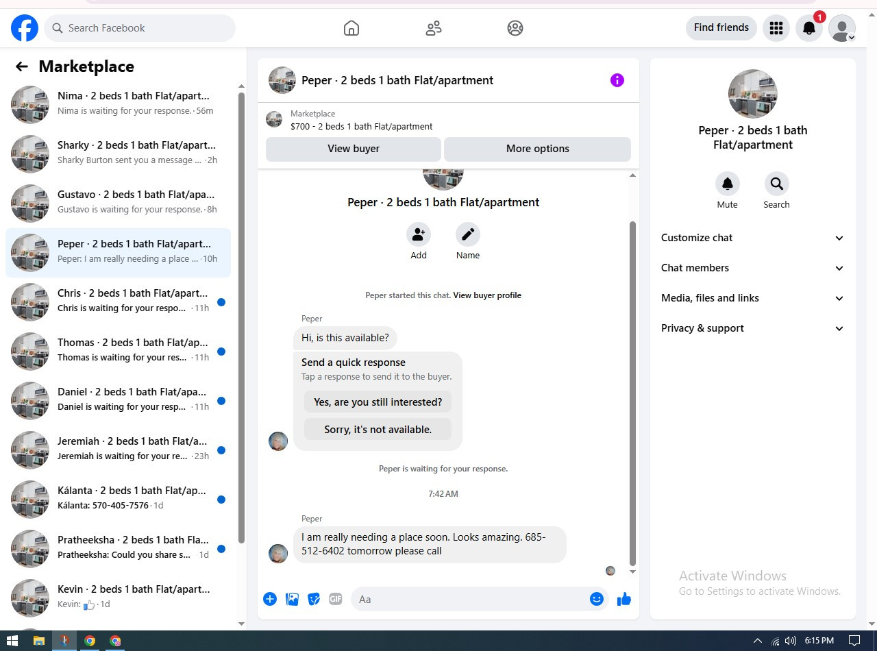Open the Groups icon in top navigation
The width and height of the screenshot is (877, 651).
point(515,28)
